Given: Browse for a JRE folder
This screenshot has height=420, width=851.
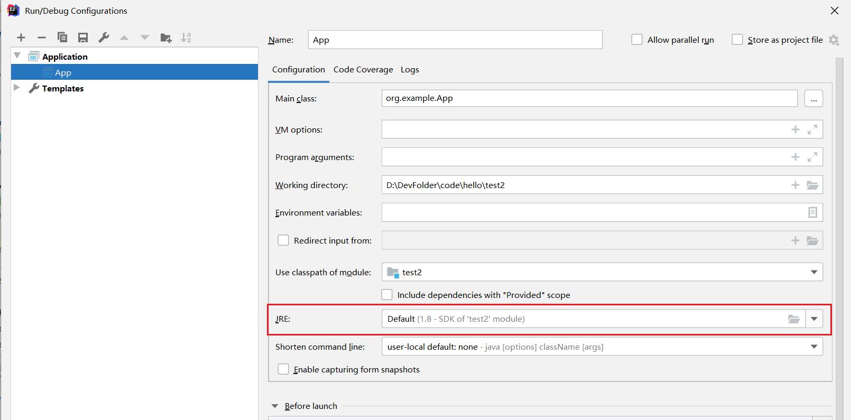Looking at the screenshot, I should pos(794,319).
